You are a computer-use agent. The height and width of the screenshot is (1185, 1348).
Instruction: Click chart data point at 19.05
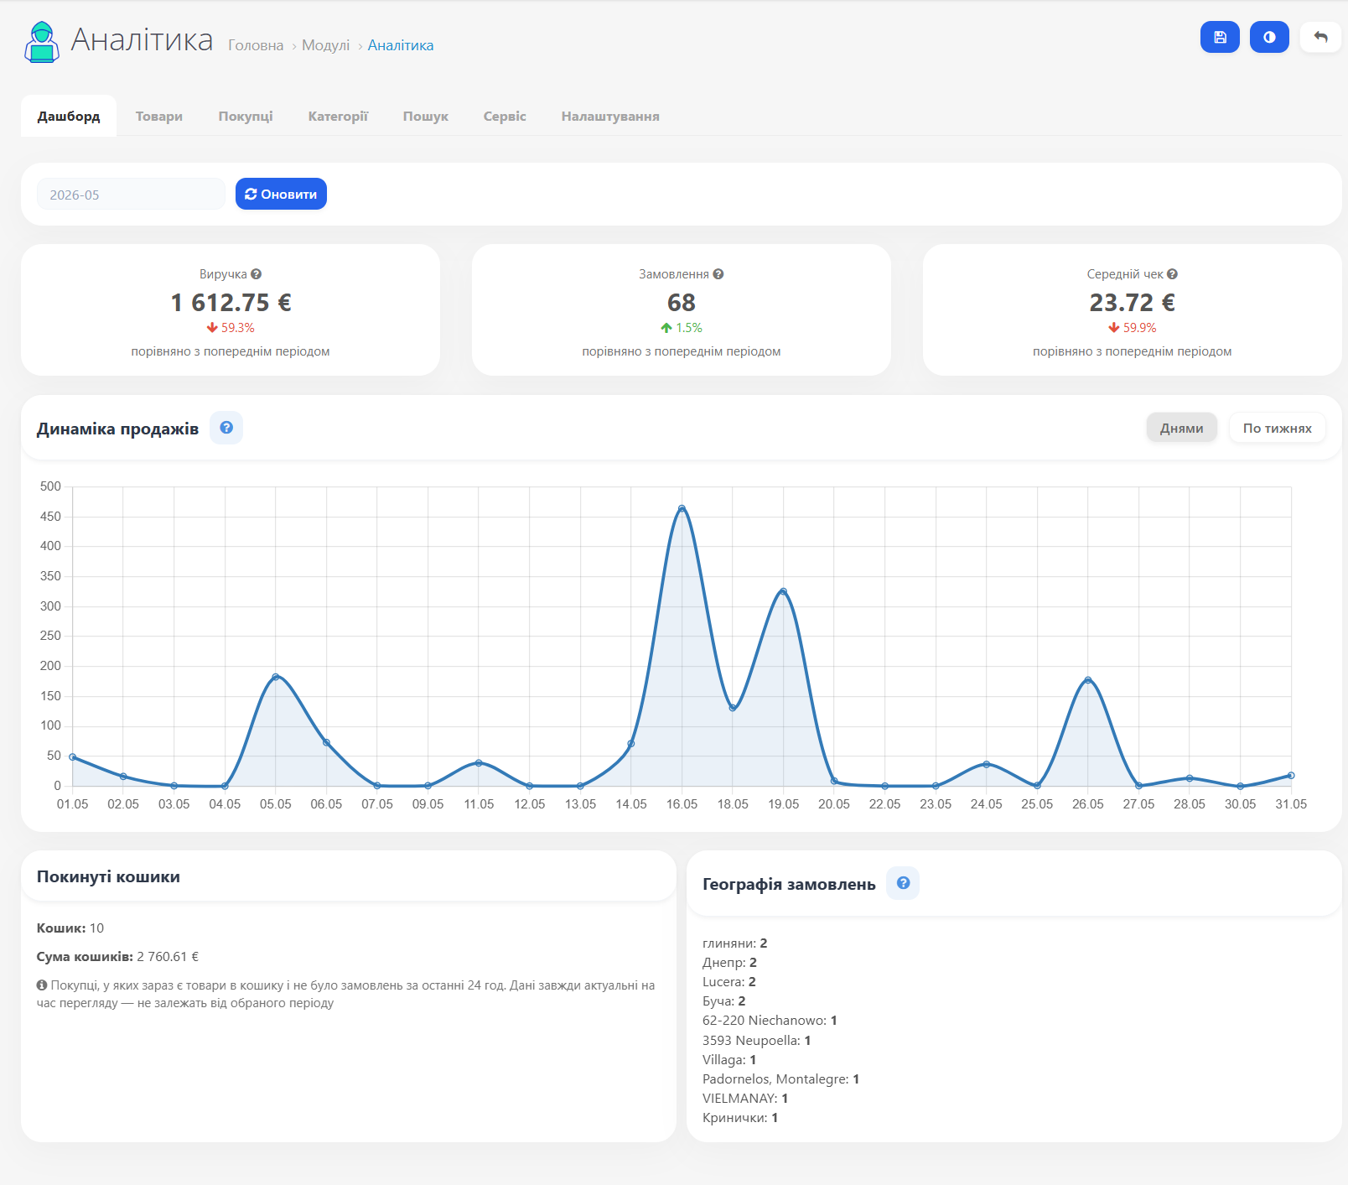783,591
